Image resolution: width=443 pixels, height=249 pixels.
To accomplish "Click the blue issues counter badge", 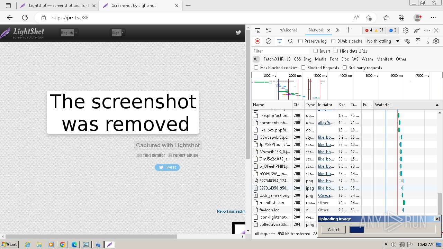I will [393, 30].
